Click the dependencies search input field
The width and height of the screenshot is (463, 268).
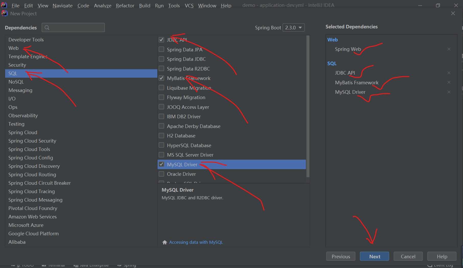tap(73, 28)
